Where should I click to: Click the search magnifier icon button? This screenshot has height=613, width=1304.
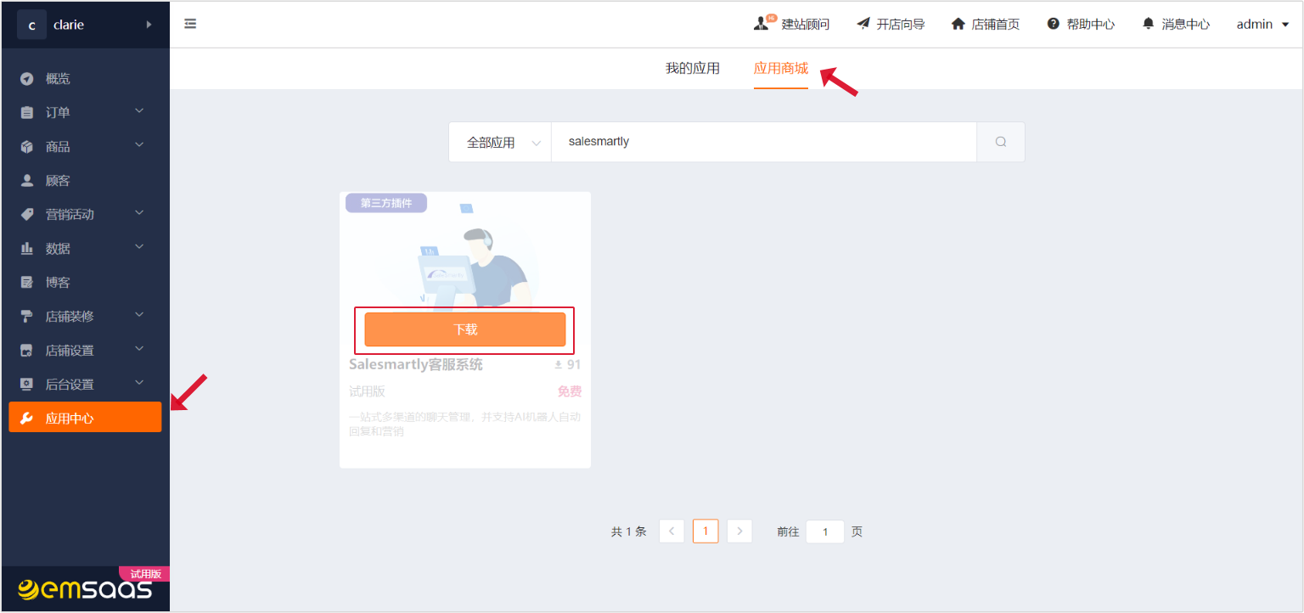pyautogui.click(x=1000, y=142)
